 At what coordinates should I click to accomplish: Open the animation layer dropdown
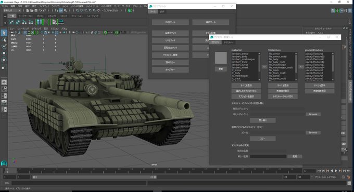[x=325, y=177]
